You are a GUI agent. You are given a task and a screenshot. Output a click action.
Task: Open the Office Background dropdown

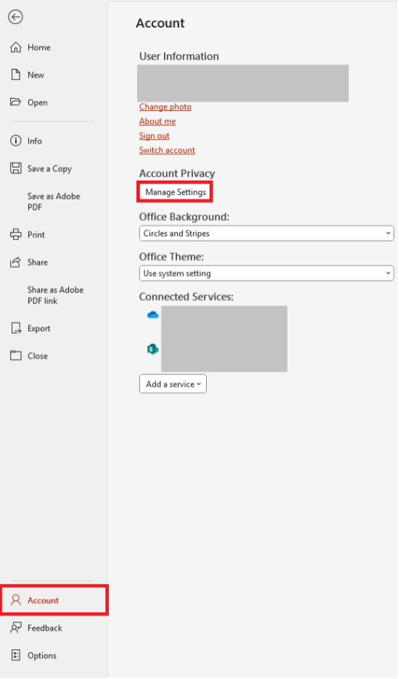pyautogui.click(x=266, y=233)
